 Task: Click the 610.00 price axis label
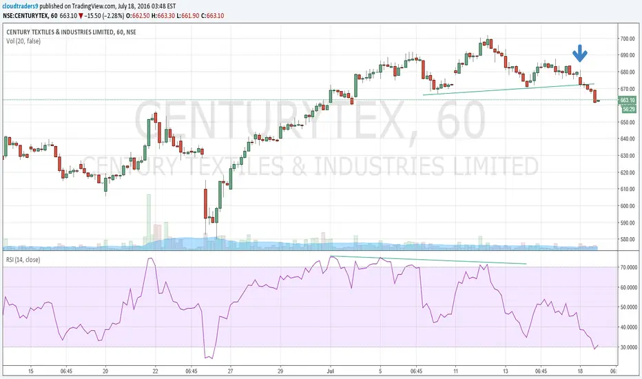pyautogui.click(x=627, y=189)
